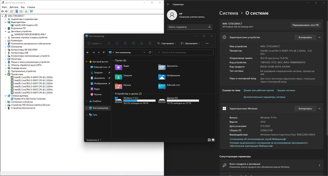Image resolution: width=328 pixels, height=176 pixels.
Task: Open the Действие menu in Device Manager
Action: point(14,7)
